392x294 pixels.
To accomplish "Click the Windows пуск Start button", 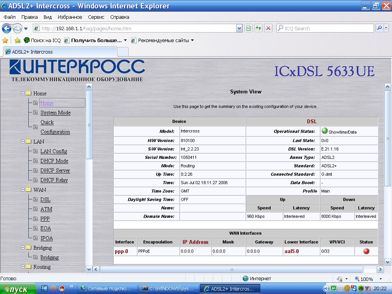I will click(x=18, y=289).
